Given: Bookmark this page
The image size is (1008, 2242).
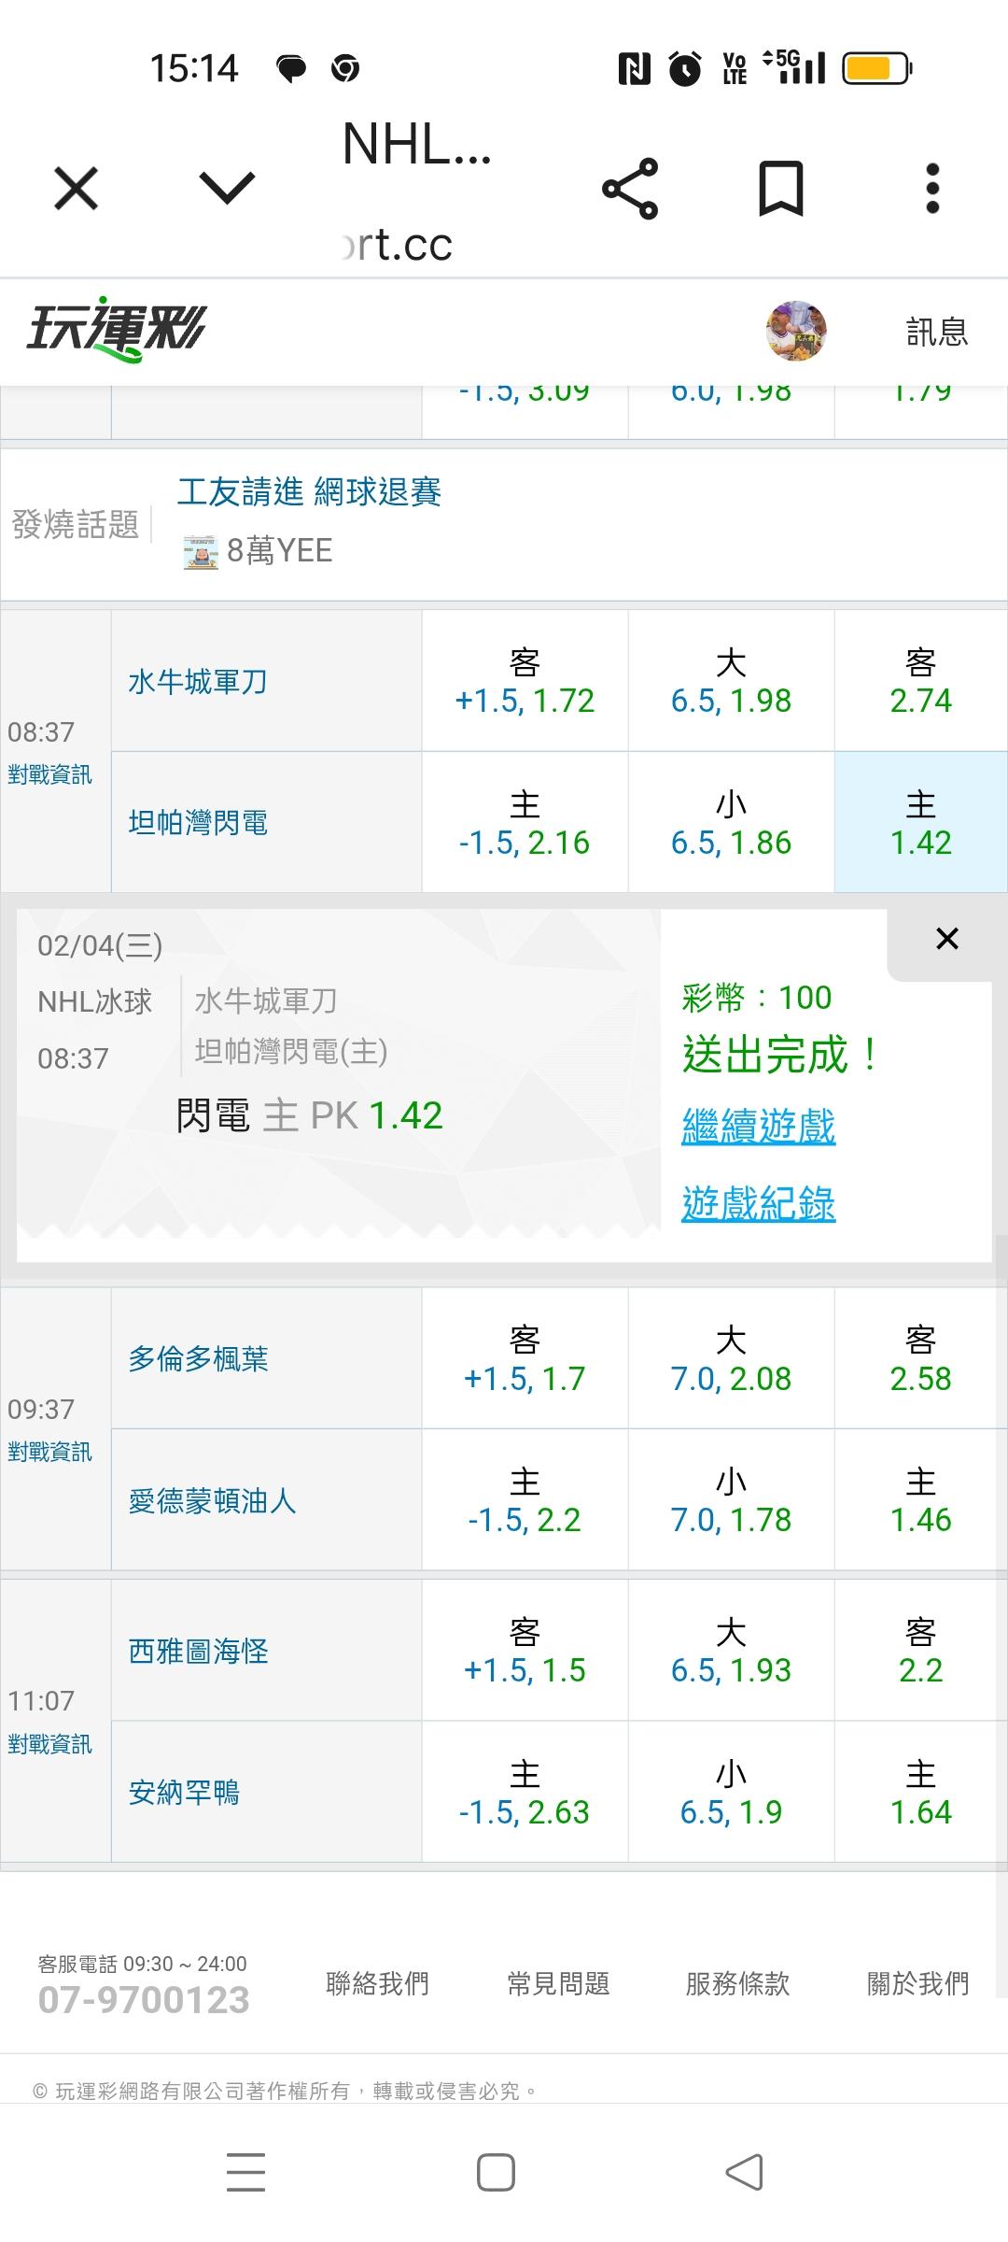Looking at the screenshot, I should click(780, 189).
